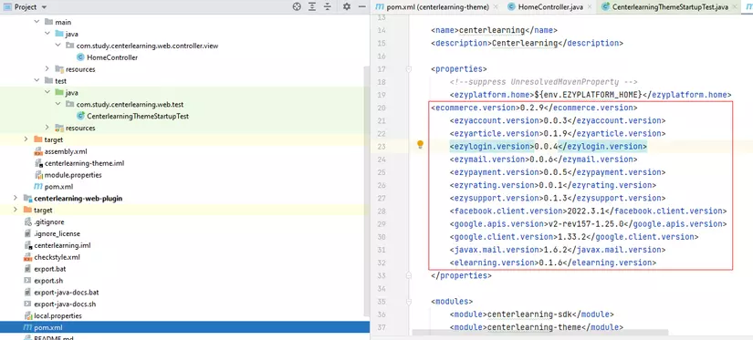Click the Maven icon of root pom.xml
The width and height of the screenshot is (753, 340).
tap(28, 327)
